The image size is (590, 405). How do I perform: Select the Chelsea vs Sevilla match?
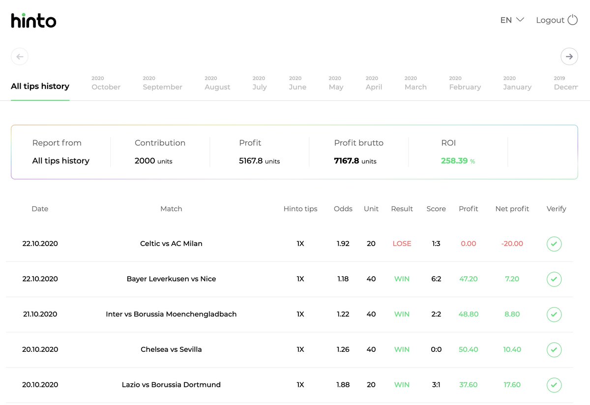(x=171, y=349)
